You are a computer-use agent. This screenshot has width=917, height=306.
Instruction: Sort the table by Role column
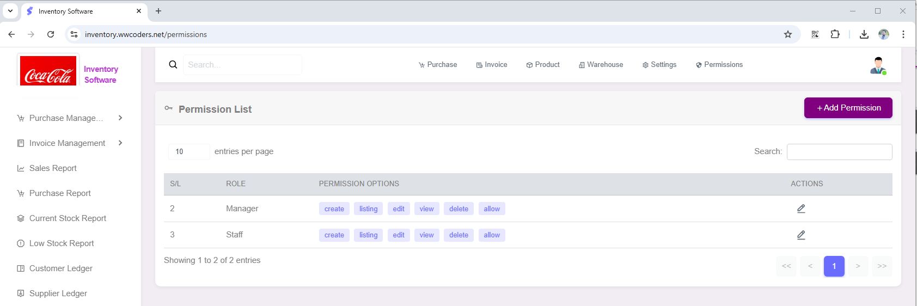point(236,184)
